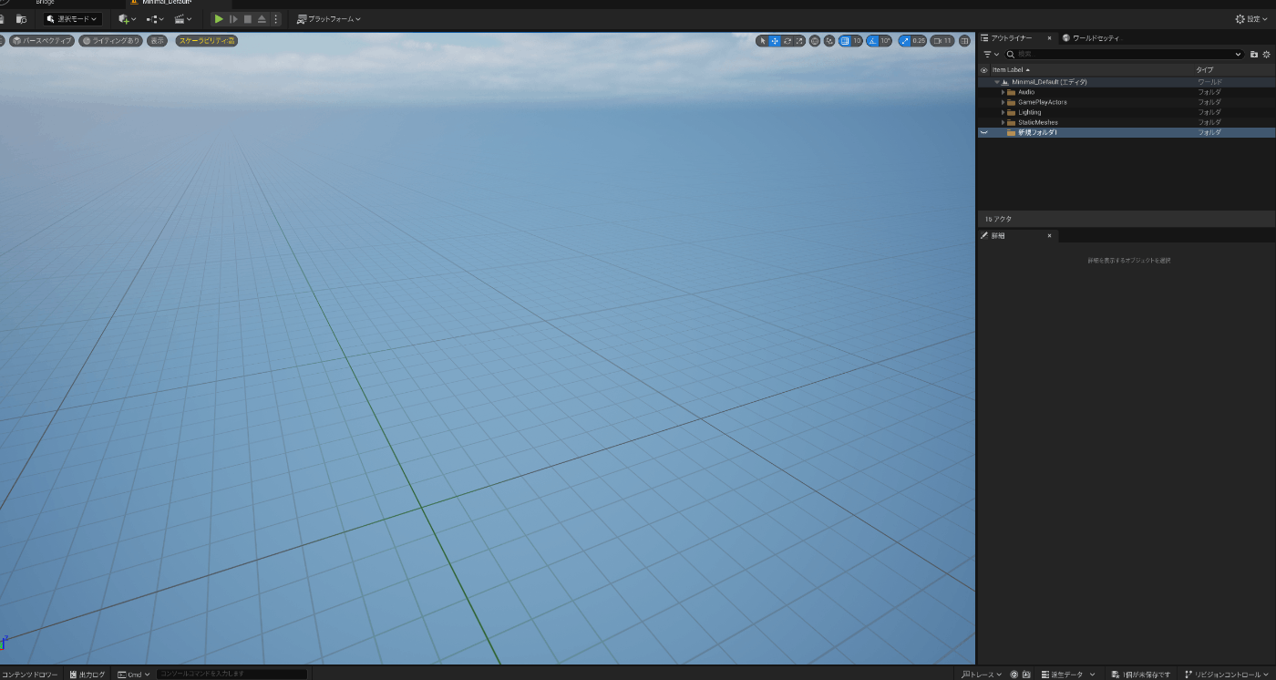Viewport: 1276px width, 680px height.
Task: Choose the Rotate gizmo tool
Action: click(787, 40)
